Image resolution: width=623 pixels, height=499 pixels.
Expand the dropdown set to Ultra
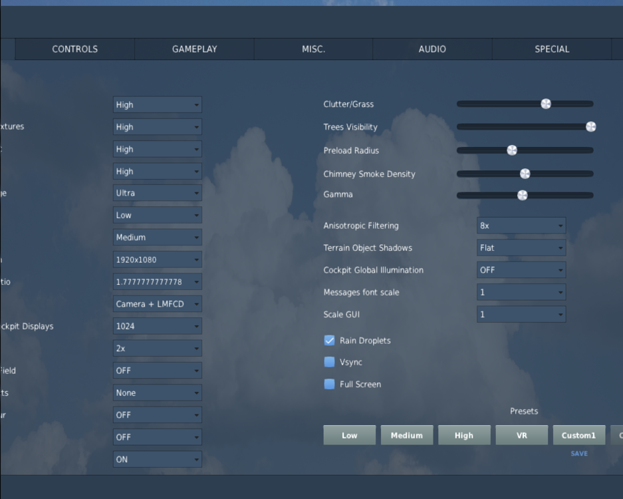158,193
